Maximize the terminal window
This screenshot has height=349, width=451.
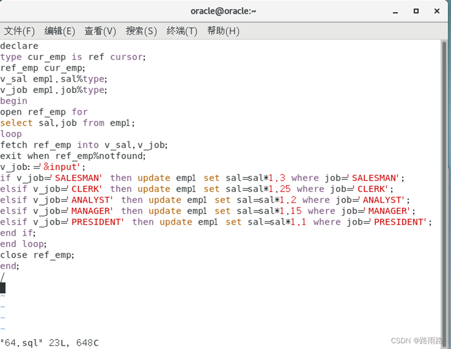(x=416, y=11)
